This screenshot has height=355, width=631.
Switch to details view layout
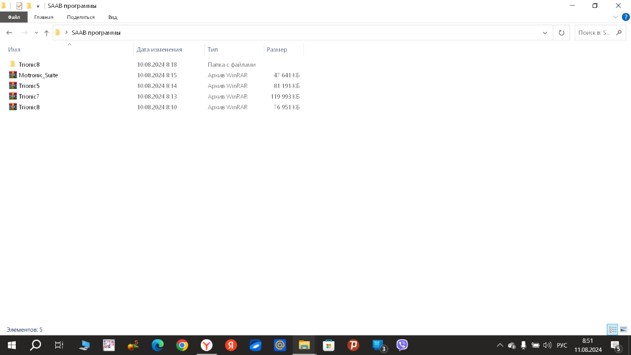point(613,330)
